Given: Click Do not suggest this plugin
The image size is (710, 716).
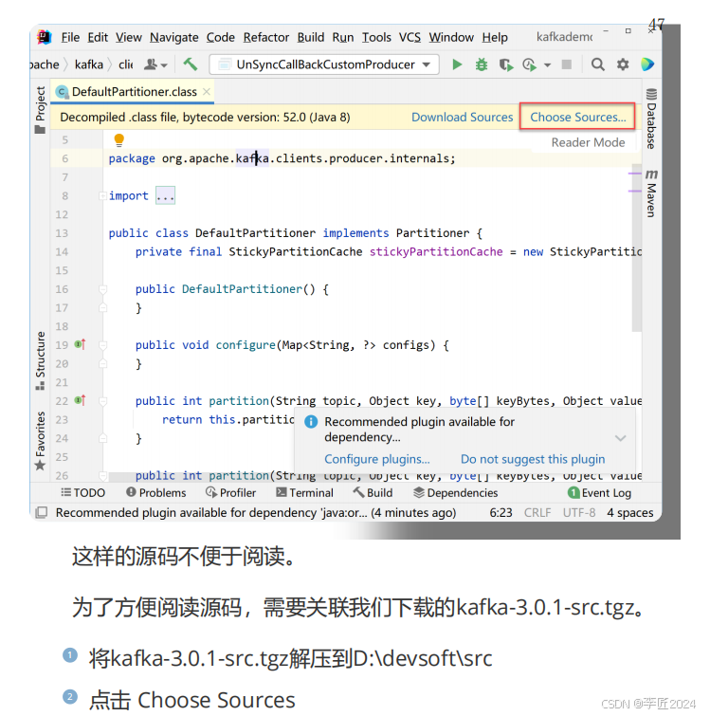Looking at the screenshot, I should tap(533, 459).
